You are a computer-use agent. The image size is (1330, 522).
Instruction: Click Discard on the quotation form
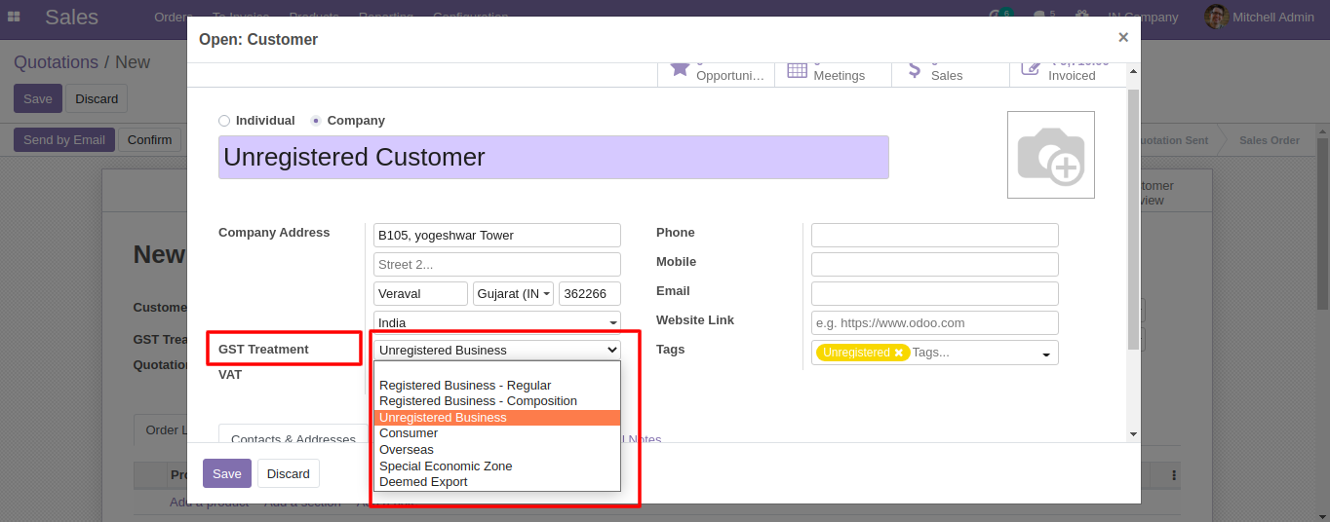[x=97, y=98]
